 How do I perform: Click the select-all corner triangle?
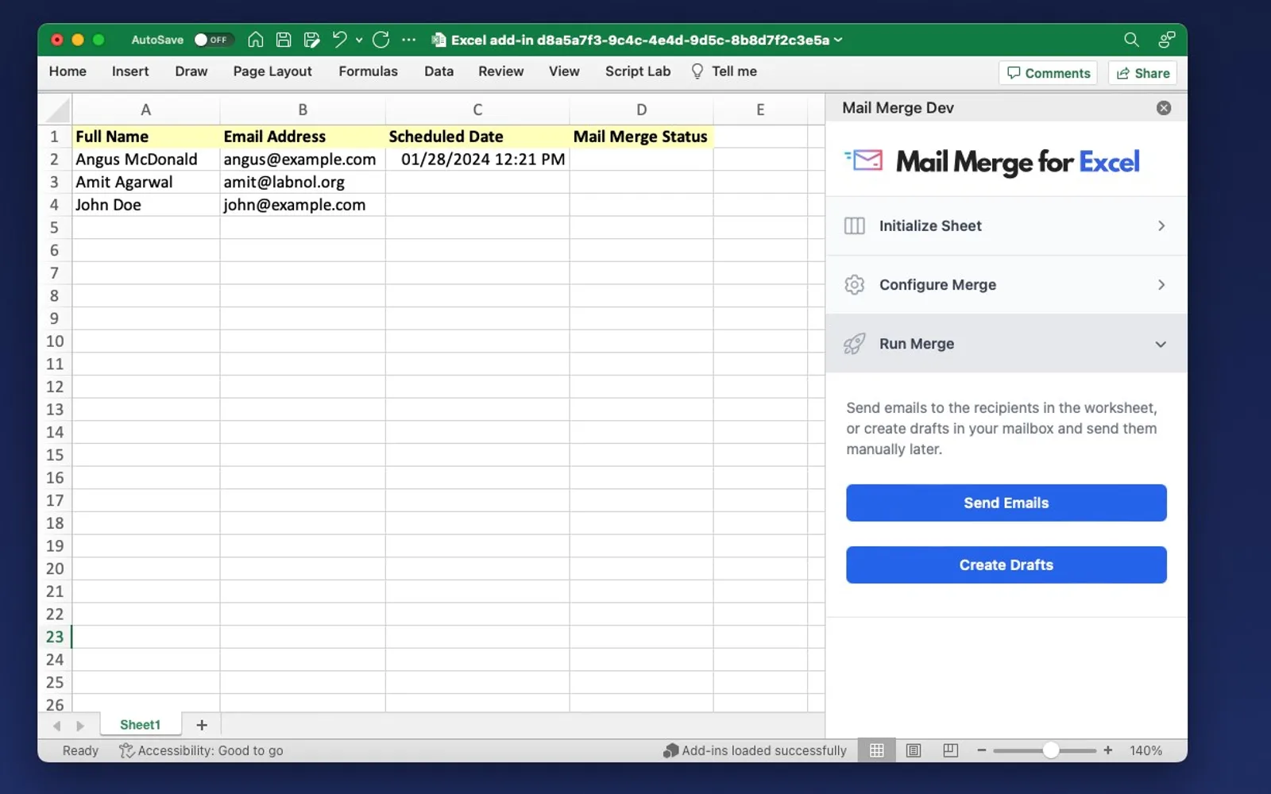[55, 110]
